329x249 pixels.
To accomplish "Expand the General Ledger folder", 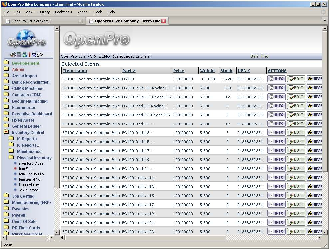I will pos(6,126).
